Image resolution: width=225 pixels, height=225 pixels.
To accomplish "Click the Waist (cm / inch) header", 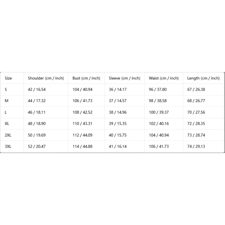I will pos(164,78).
